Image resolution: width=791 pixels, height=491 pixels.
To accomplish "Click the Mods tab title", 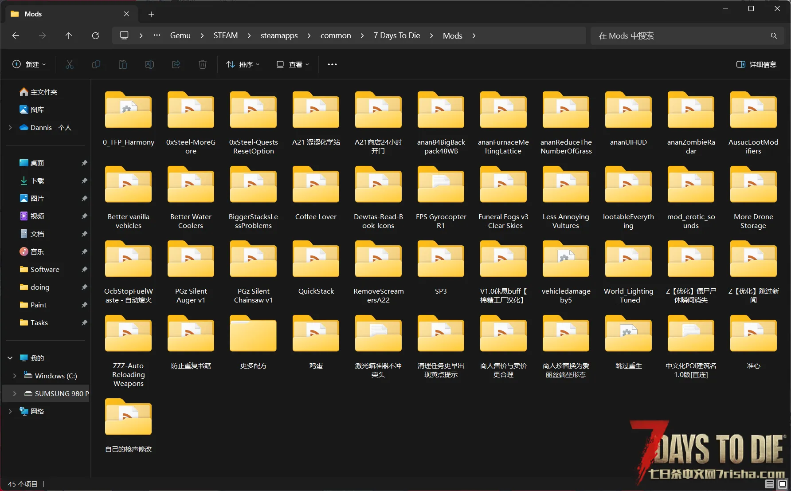I will pyautogui.click(x=33, y=14).
